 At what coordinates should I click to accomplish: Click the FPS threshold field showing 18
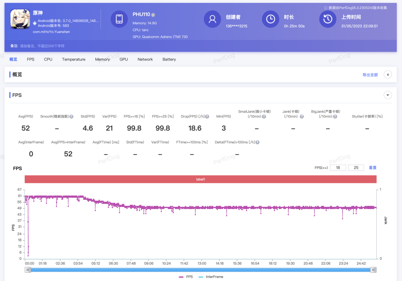coord(338,168)
